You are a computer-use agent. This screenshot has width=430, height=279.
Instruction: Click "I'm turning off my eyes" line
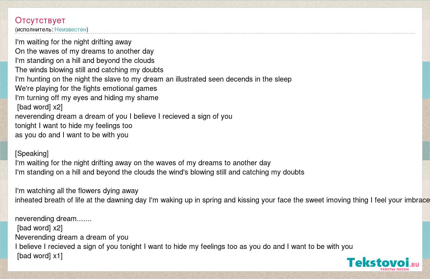click(x=87, y=98)
